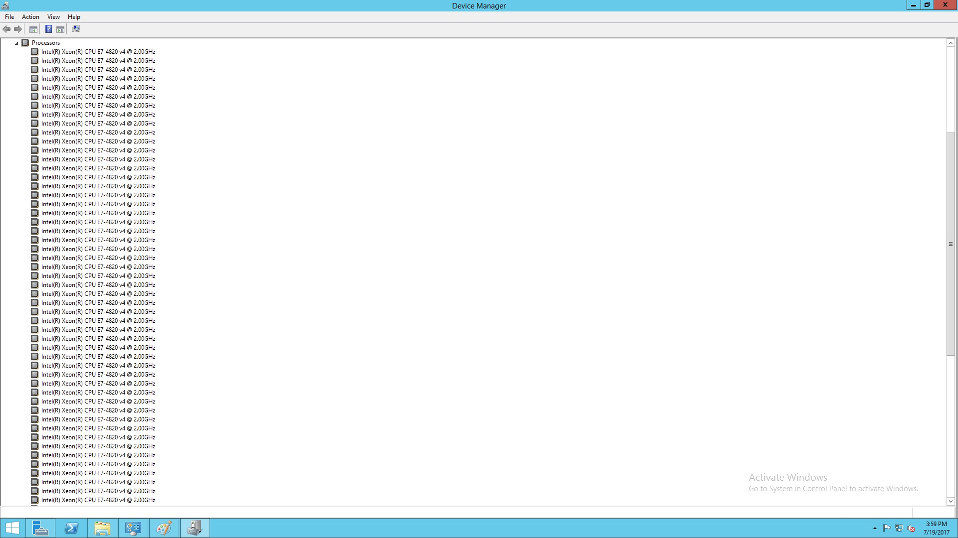The height and width of the screenshot is (538, 958).
Task: Open Server Manager from the taskbar
Action: coord(40,528)
